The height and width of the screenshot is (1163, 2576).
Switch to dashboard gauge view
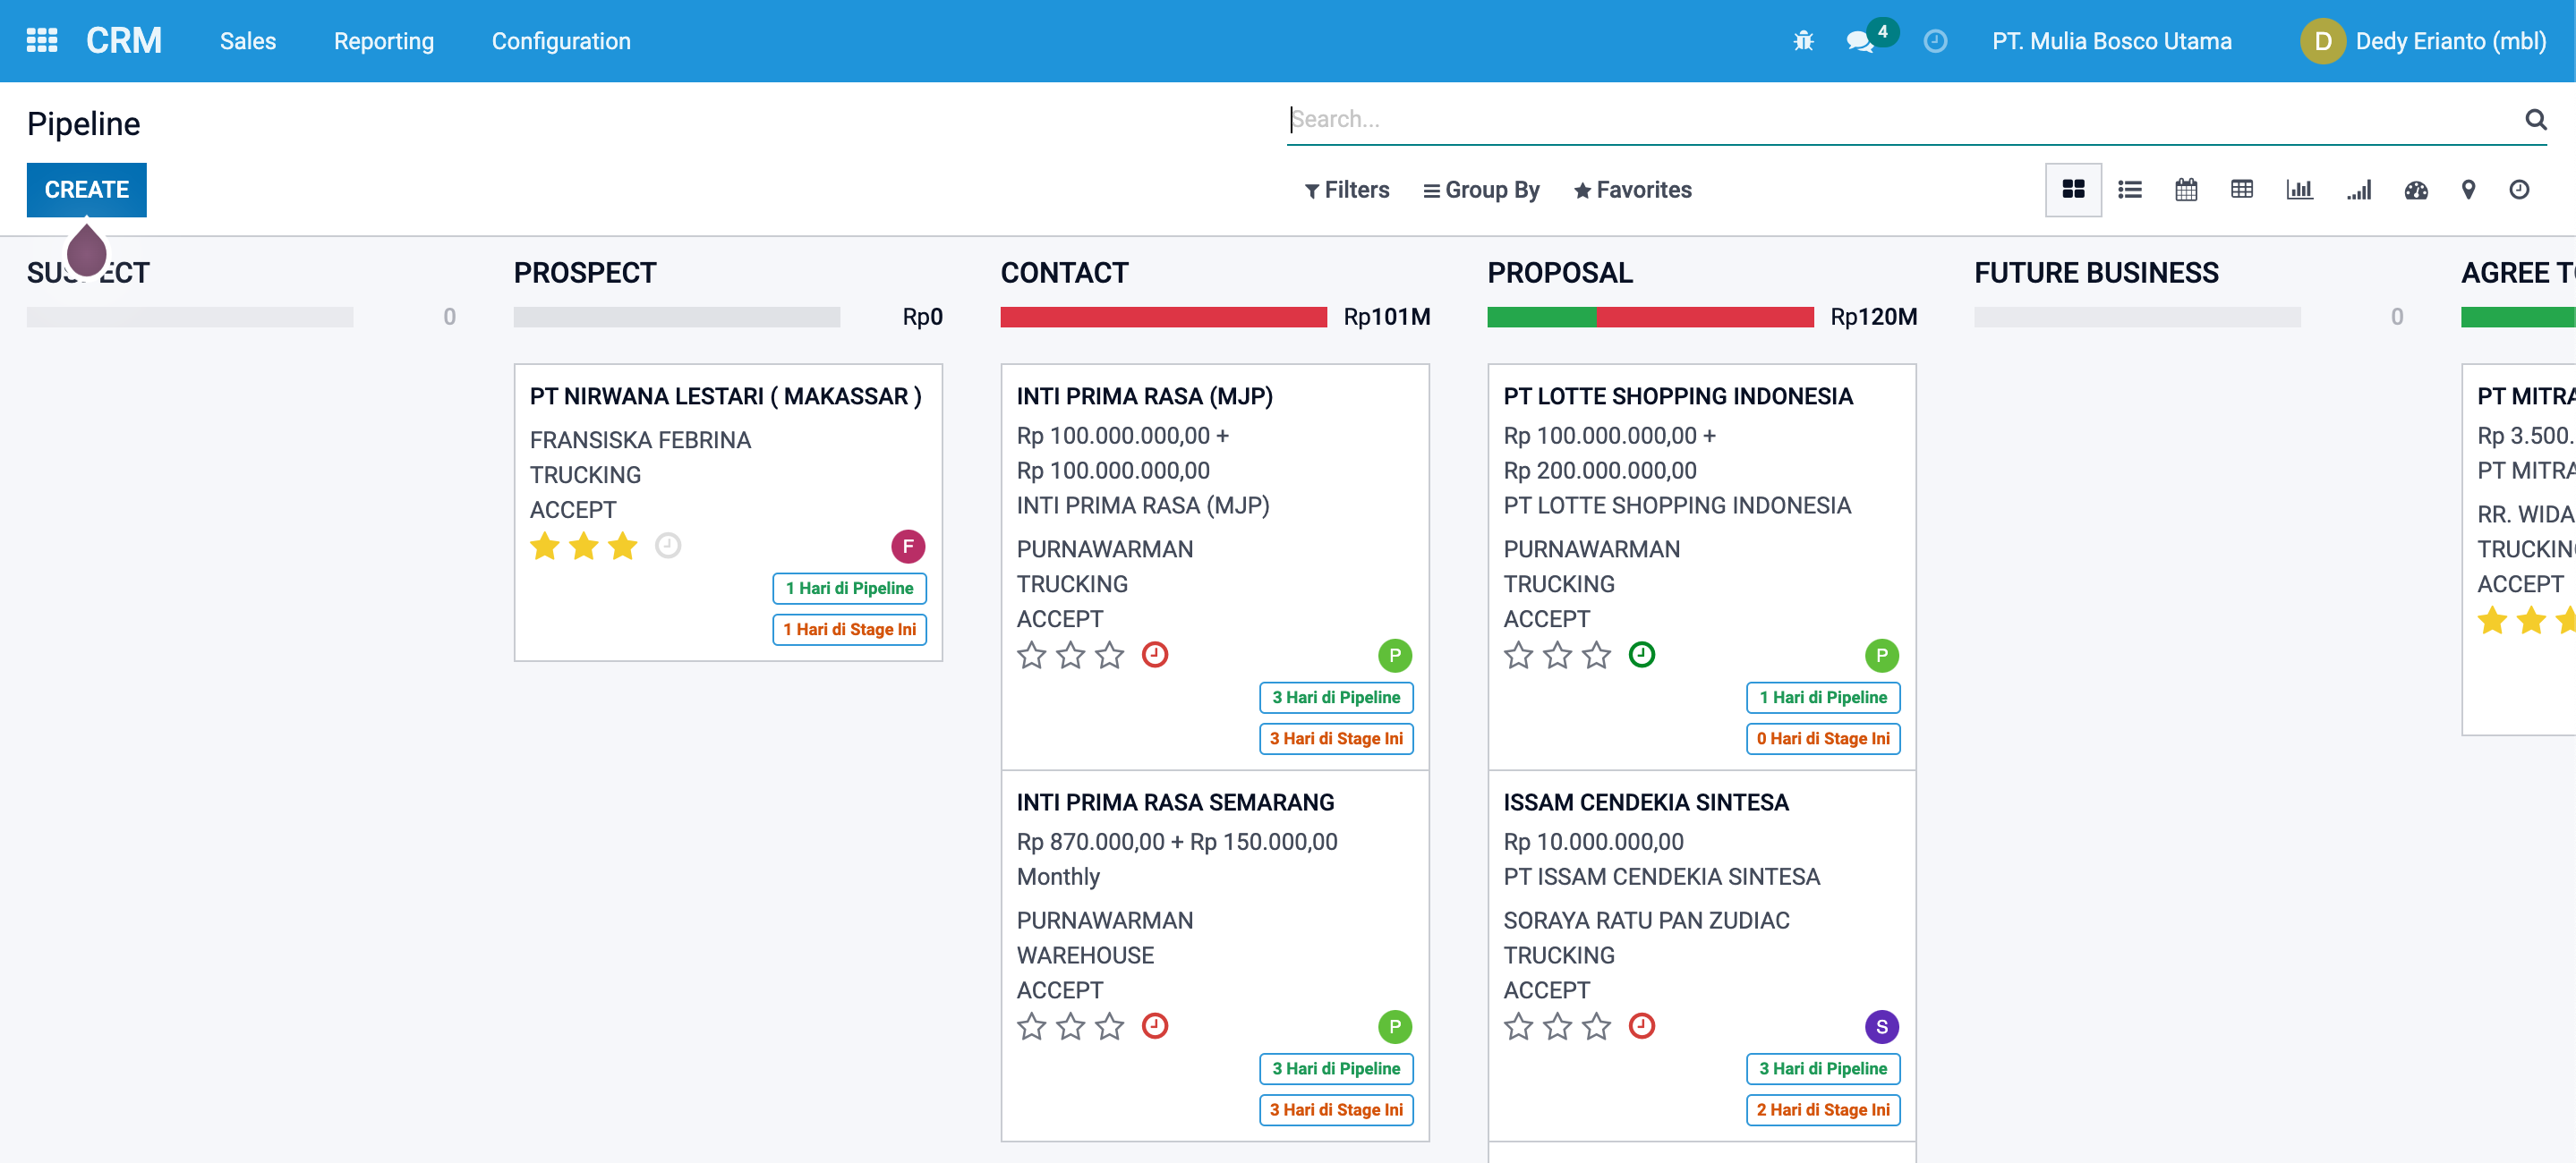pyautogui.click(x=2415, y=190)
